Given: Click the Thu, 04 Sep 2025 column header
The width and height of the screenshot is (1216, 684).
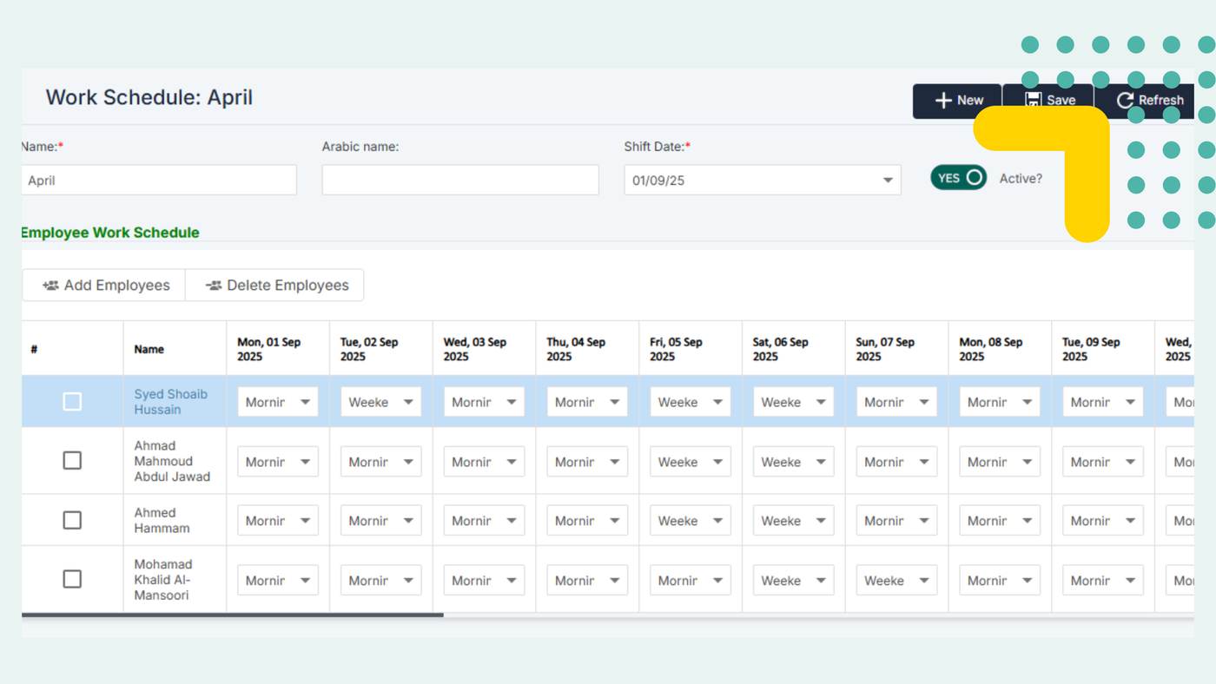Looking at the screenshot, I should [x=576, y=349].
